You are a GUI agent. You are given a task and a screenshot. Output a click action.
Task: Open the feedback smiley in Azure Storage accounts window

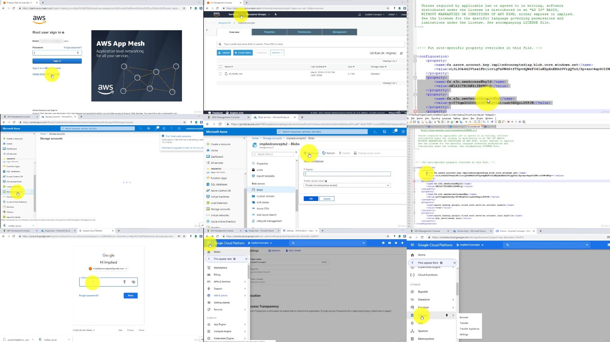(179, 129)
